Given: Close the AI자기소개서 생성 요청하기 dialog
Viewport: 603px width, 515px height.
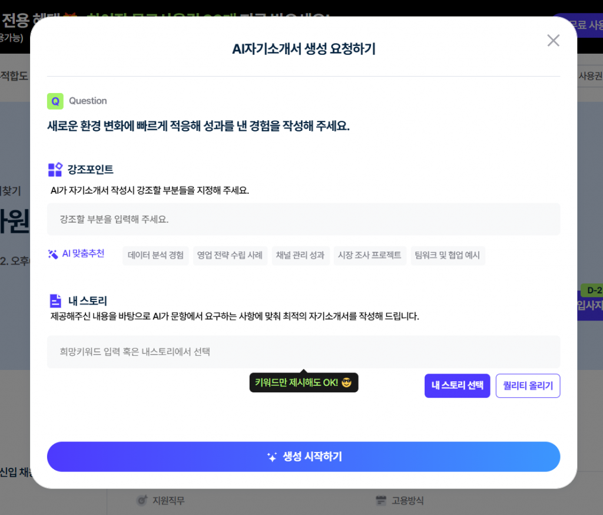Looking at the screenshot, I should click(553, 41).
